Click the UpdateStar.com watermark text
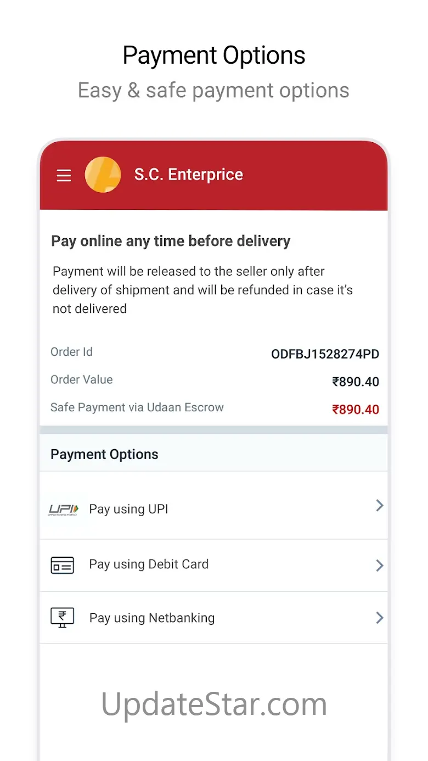The width and height of the screenshot is (428, 761). tap(214, 703)
